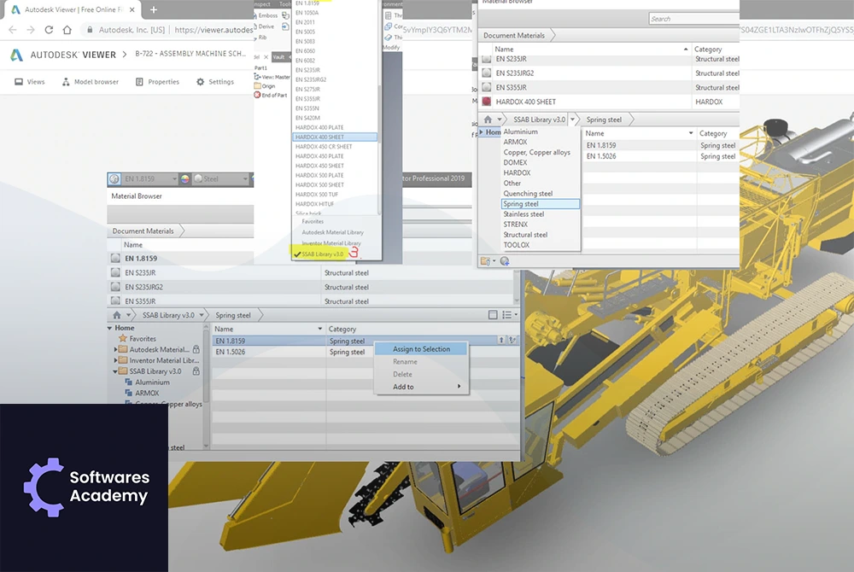This screenshot has width=854, height=572.
Task: Click the Autodesk Viewer logo icon
Action: (x=17, y=55)
